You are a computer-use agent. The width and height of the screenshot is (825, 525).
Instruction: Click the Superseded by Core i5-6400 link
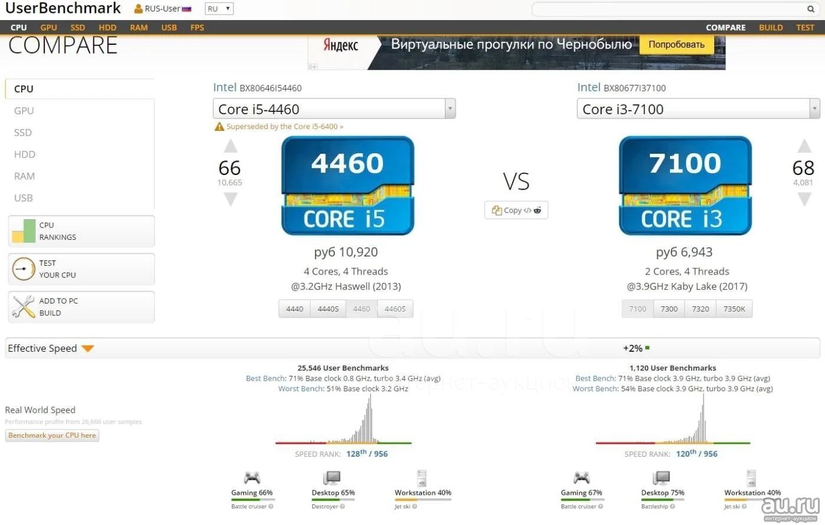(x=285, y=127)
